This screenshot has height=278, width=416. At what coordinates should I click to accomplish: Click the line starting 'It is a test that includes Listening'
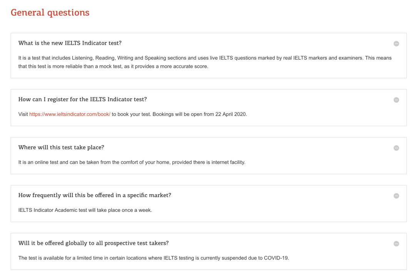pos(205,58)
